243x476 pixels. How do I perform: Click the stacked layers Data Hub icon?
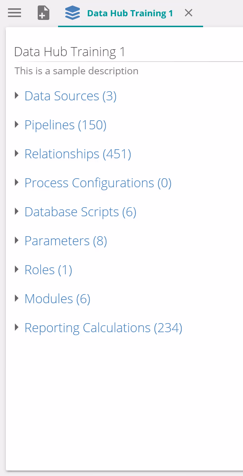[73, 13]
